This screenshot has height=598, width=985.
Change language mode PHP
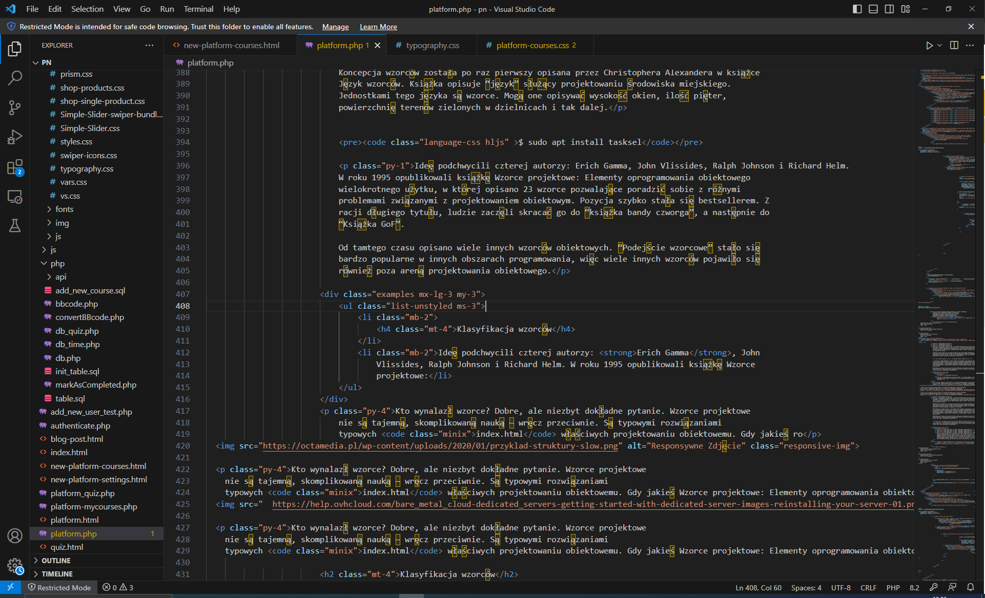(893, 587)
